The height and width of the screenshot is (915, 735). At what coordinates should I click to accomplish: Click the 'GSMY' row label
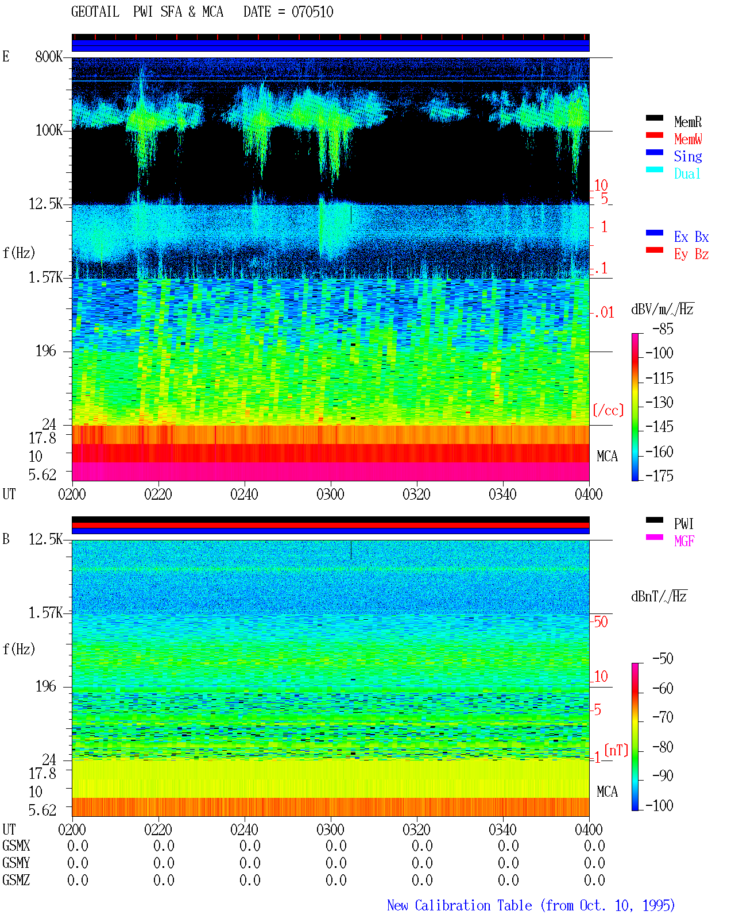16,863
